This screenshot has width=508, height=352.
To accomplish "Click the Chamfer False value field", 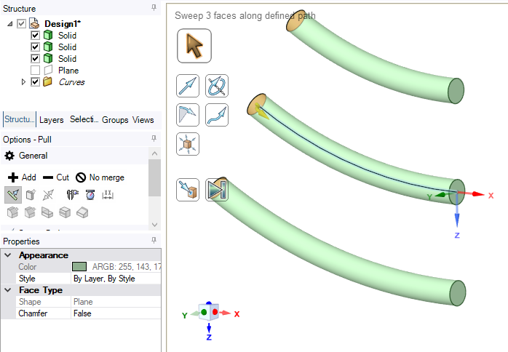I will pos(116,313).
